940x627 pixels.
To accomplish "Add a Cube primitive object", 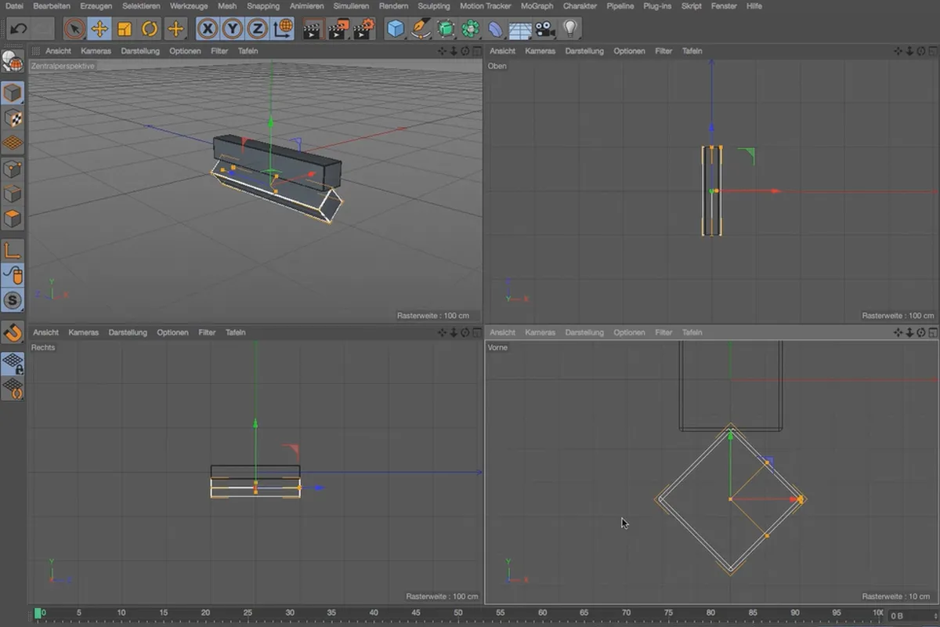I will coord(396,30).
